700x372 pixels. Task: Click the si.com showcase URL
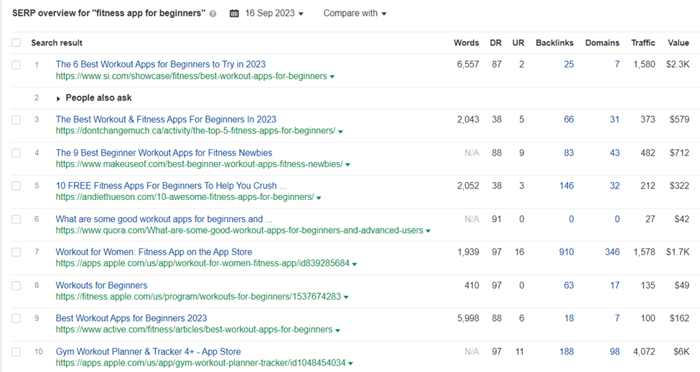(191, 76)
